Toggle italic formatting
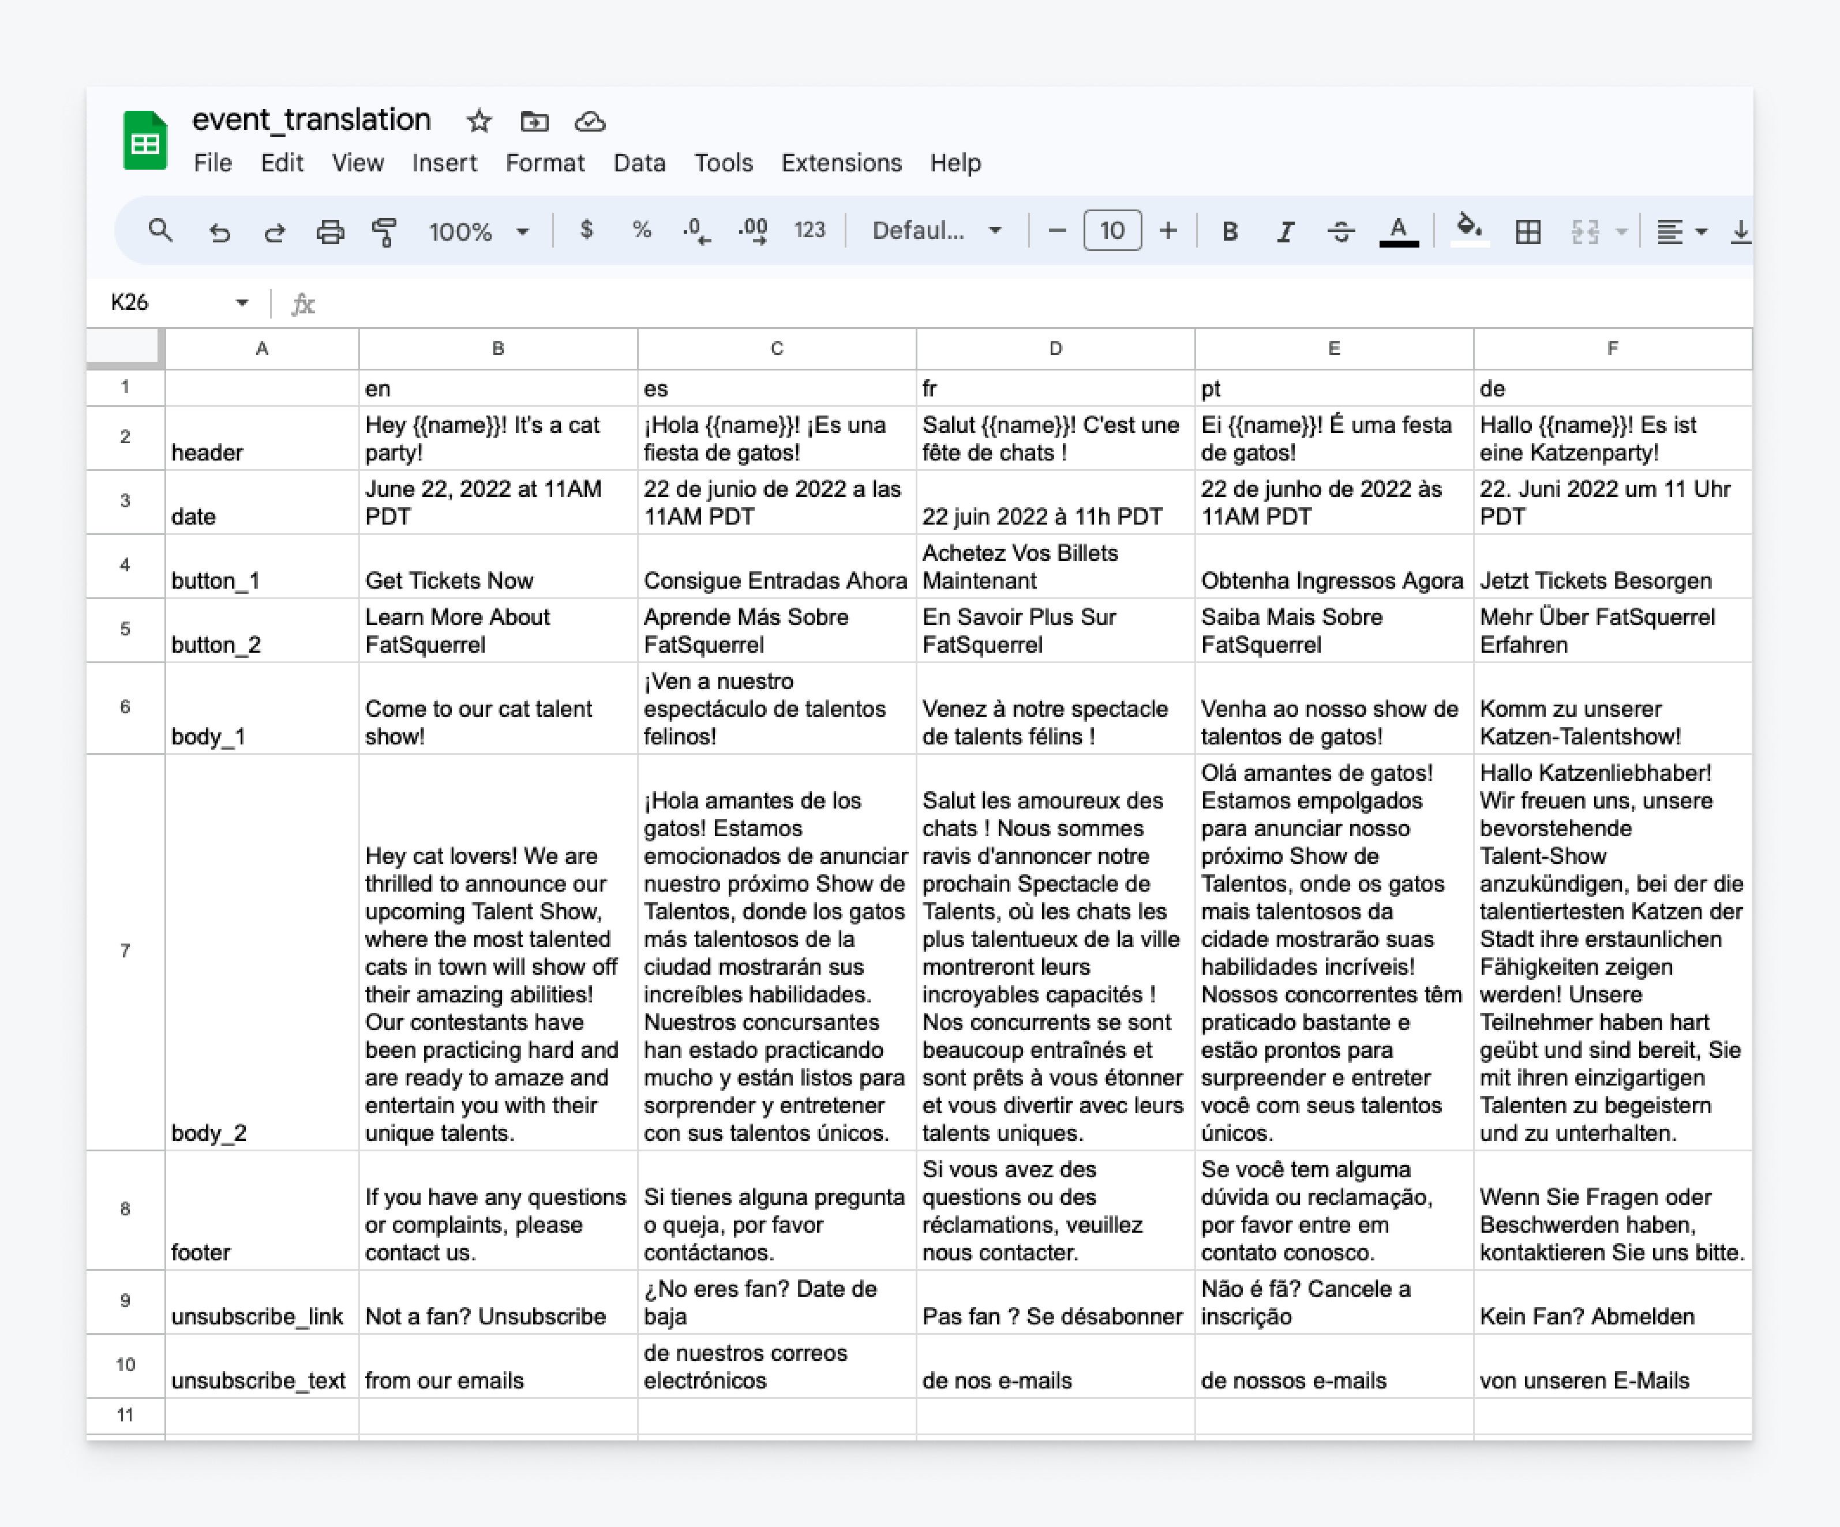Screen dimensions: 1840x1527 (1284, 231)
